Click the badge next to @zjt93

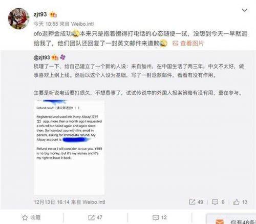pyautogui.click(x=55, y=57)
